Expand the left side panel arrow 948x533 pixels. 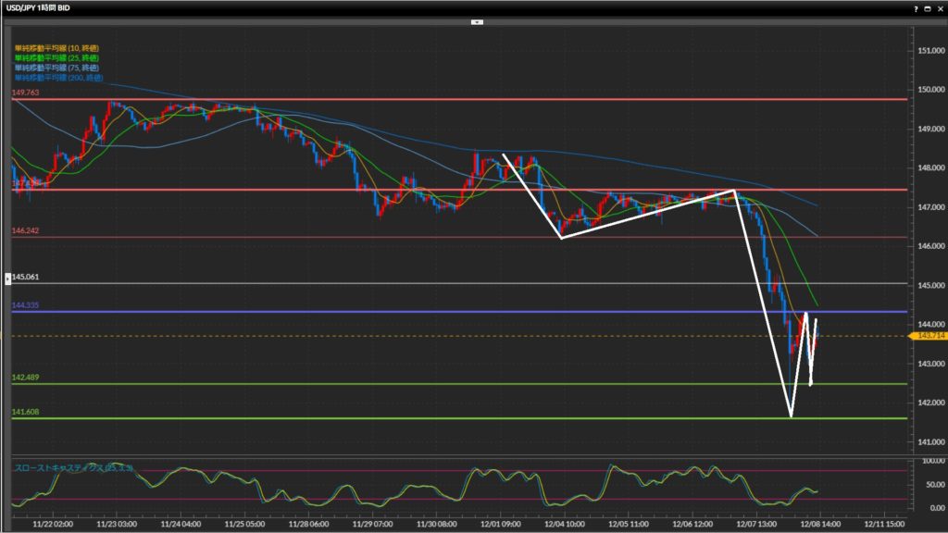(x=9, y=278)
